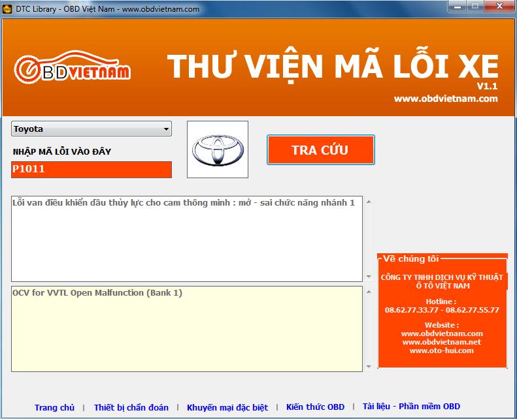Minimize the DTC Library window

click(x=458, y=7)
